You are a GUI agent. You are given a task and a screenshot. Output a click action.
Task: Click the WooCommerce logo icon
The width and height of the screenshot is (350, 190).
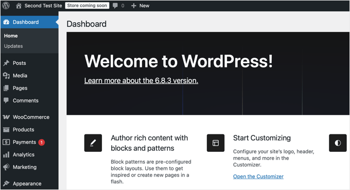click(x=6, y=117)
